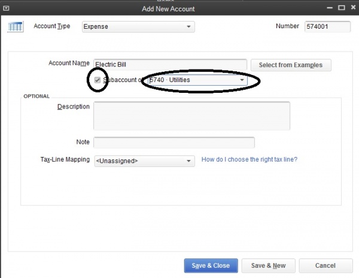Focus the Account Name field with Electric Bill
Screen dimensions: 359x278
(x=170, y=65)
